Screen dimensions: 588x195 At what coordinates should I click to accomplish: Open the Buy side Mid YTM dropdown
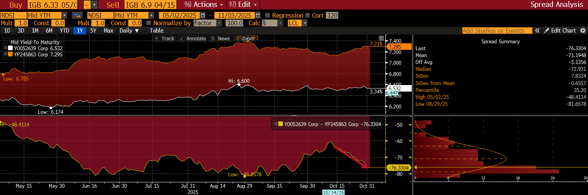click(64, 15)
